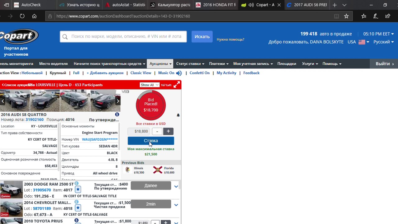Open browser reading view icon
The image size is (398, 224).
pyautogui.click(x=336, y=16)
